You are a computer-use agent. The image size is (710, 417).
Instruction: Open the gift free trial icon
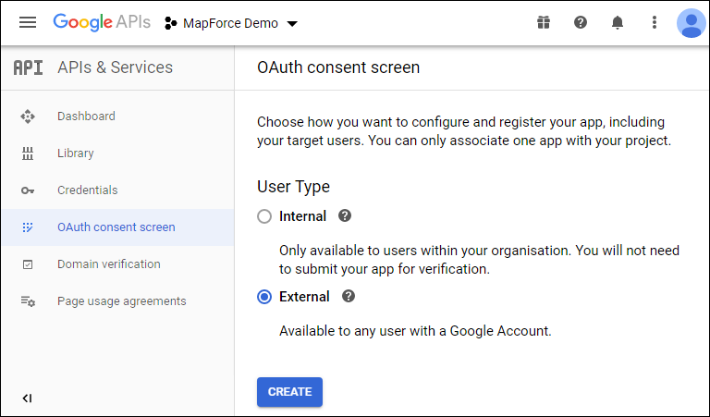coord(544,23)
